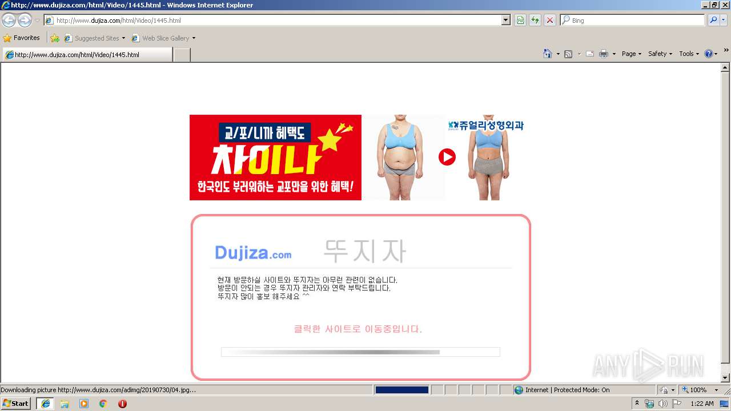This screenshot has height=411, width=731.
Task: Click the 100% zoom level button
Action: coord(694,390)
